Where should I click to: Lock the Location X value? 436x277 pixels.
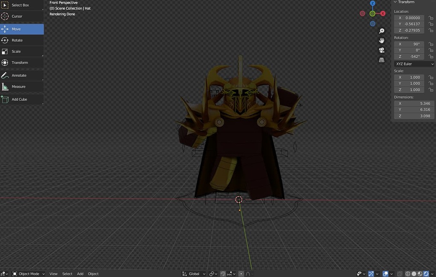(430, 17)
